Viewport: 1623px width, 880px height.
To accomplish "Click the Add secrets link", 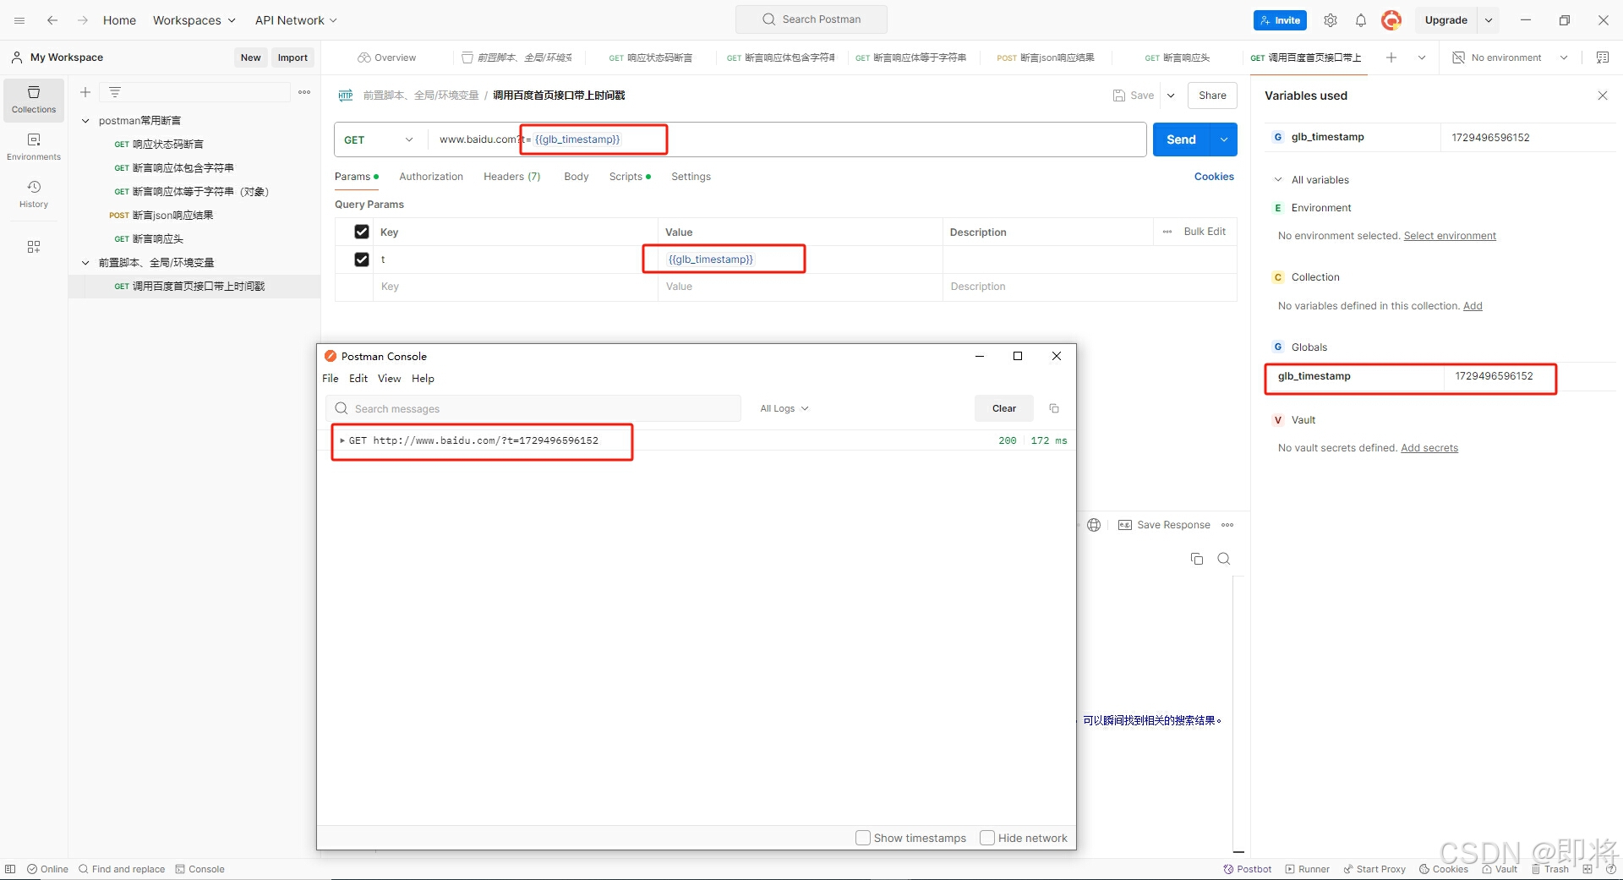I will 1429,448.
